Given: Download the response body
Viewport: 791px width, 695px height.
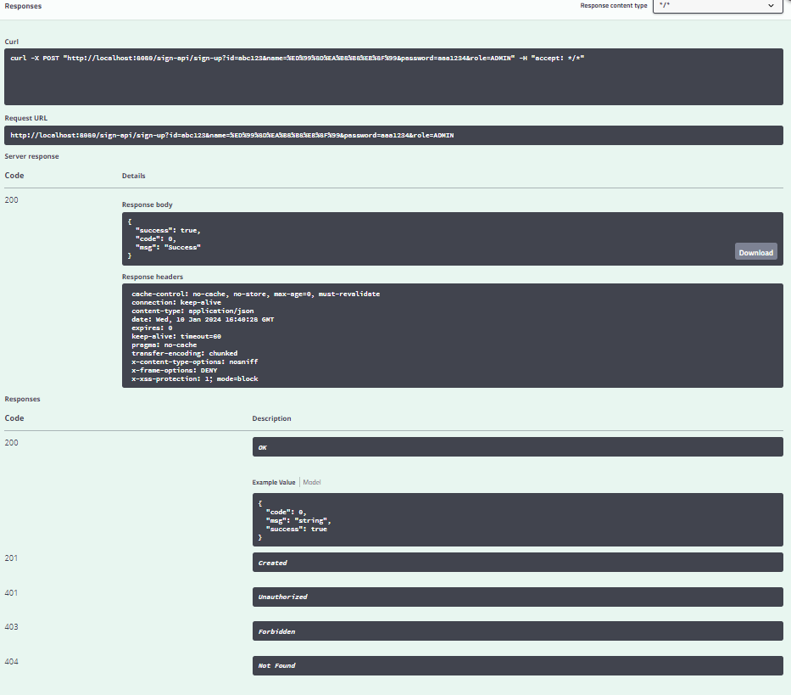Looking at the screenshot, I should point(755,253).
